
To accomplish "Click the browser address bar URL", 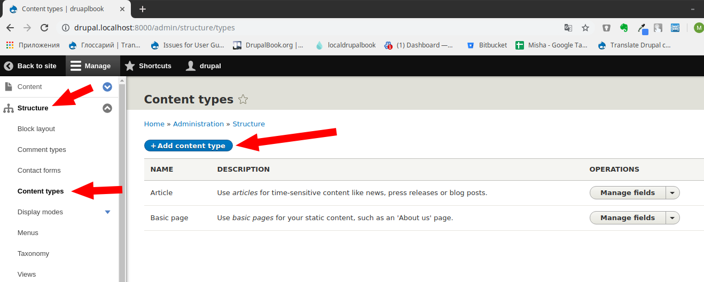I will click(x=154, y=28).
